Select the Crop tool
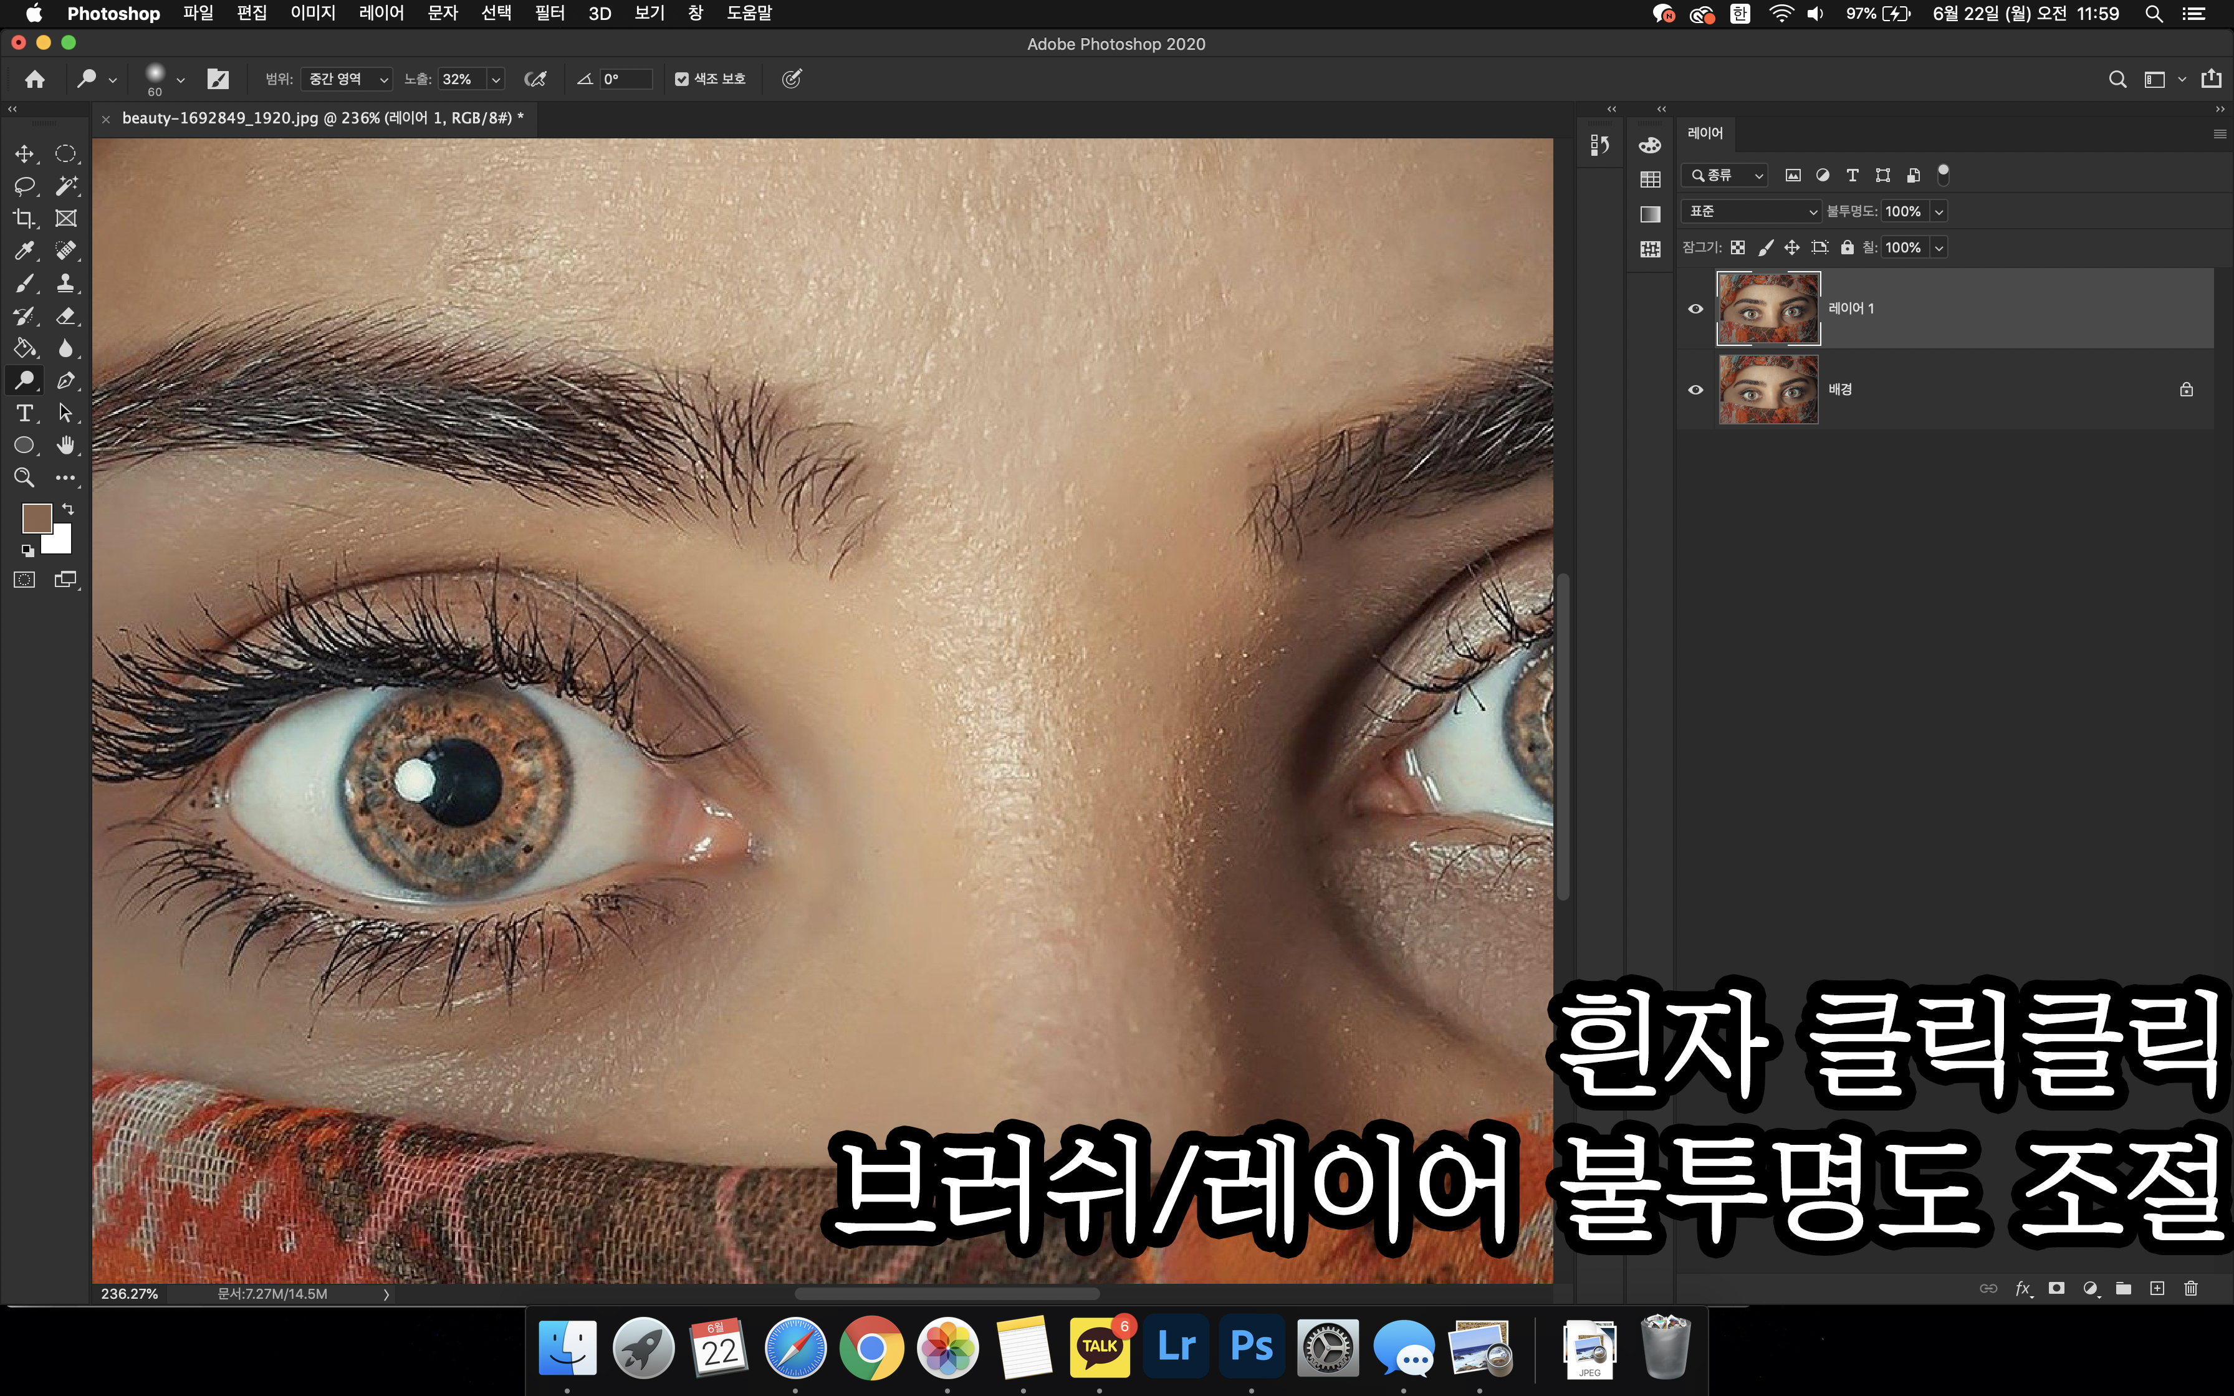 coord(24,219)
